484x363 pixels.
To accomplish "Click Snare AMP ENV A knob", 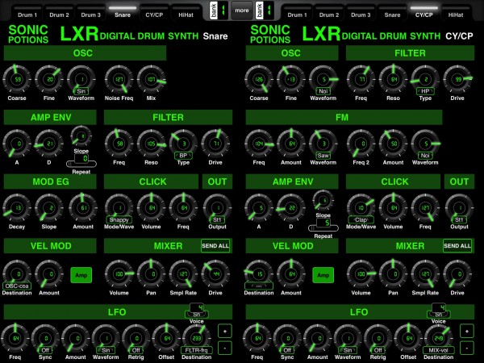I will pyautogui.click(x=17, y=144).
